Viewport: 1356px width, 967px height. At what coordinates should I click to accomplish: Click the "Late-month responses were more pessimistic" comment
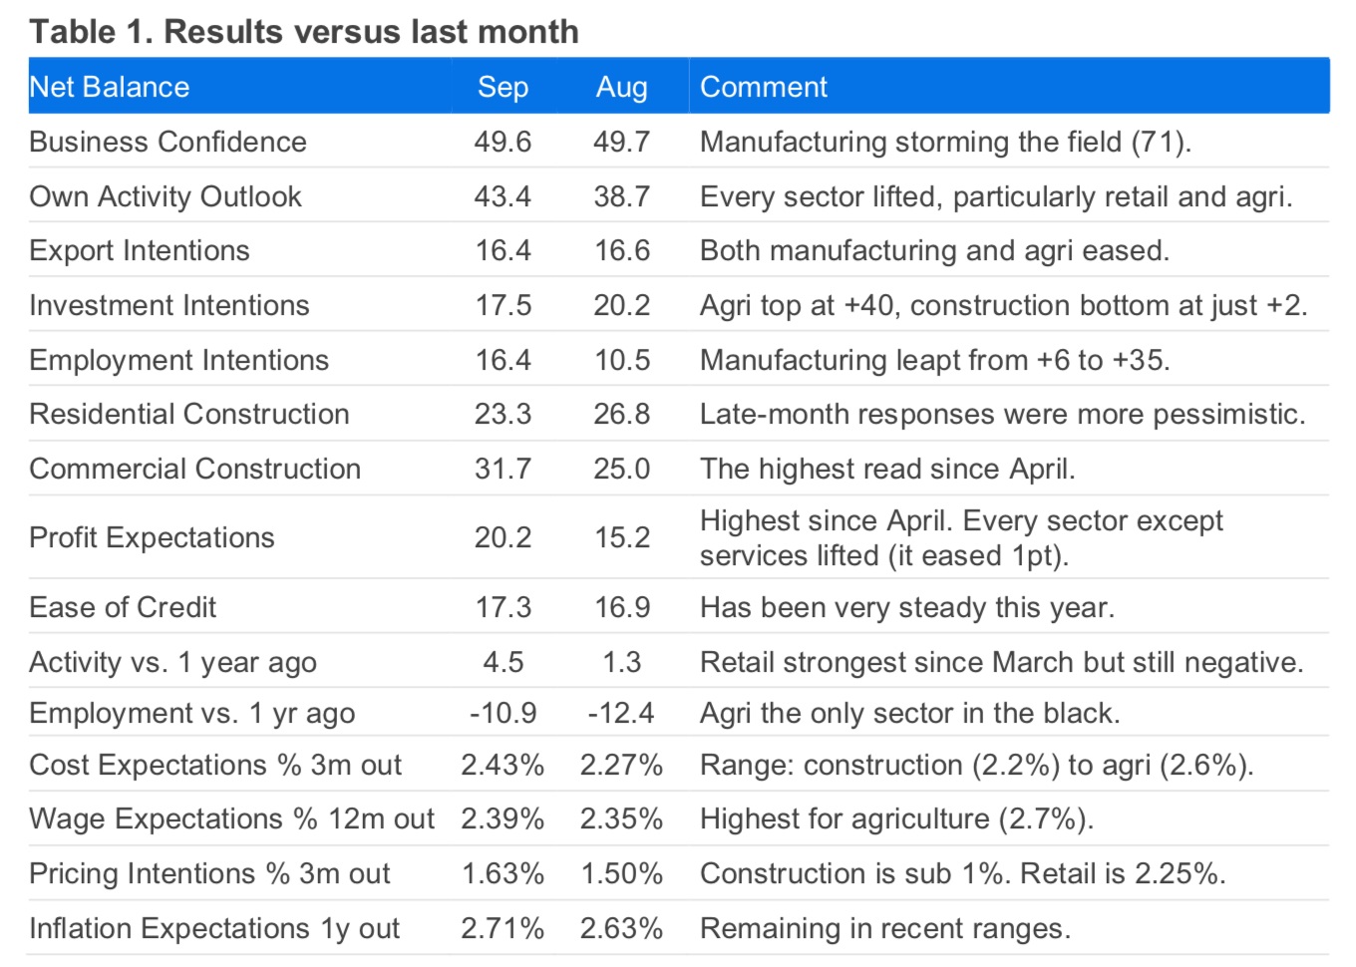1002,414
